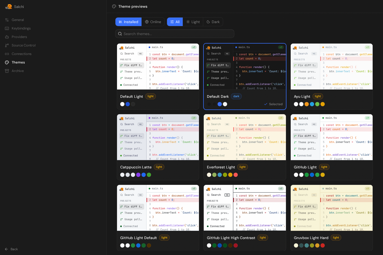Click the moon icon on Dark filter

208,22
